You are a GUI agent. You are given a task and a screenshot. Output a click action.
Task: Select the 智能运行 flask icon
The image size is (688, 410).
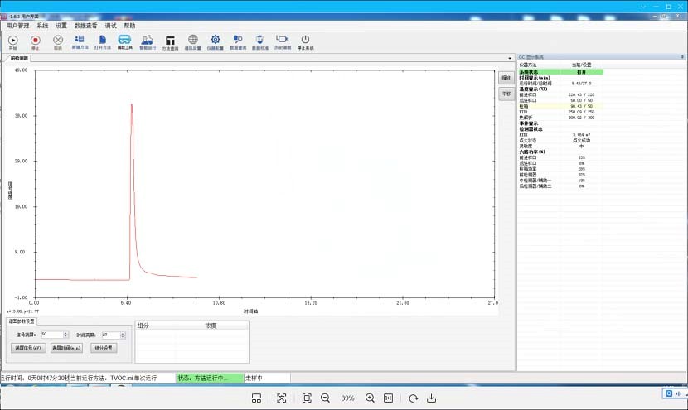(148, 40)
